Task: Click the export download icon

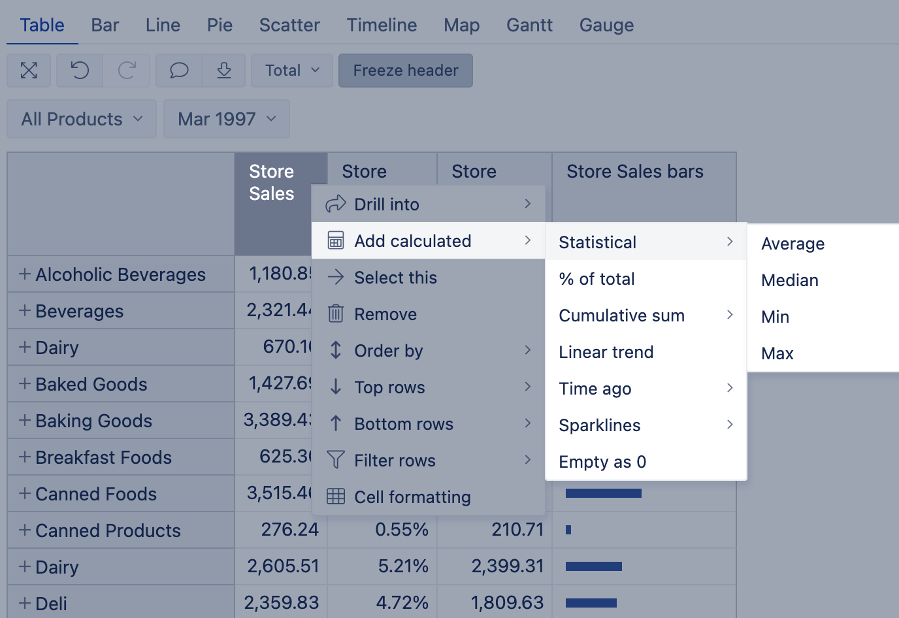Action: (x=224, y=71)
